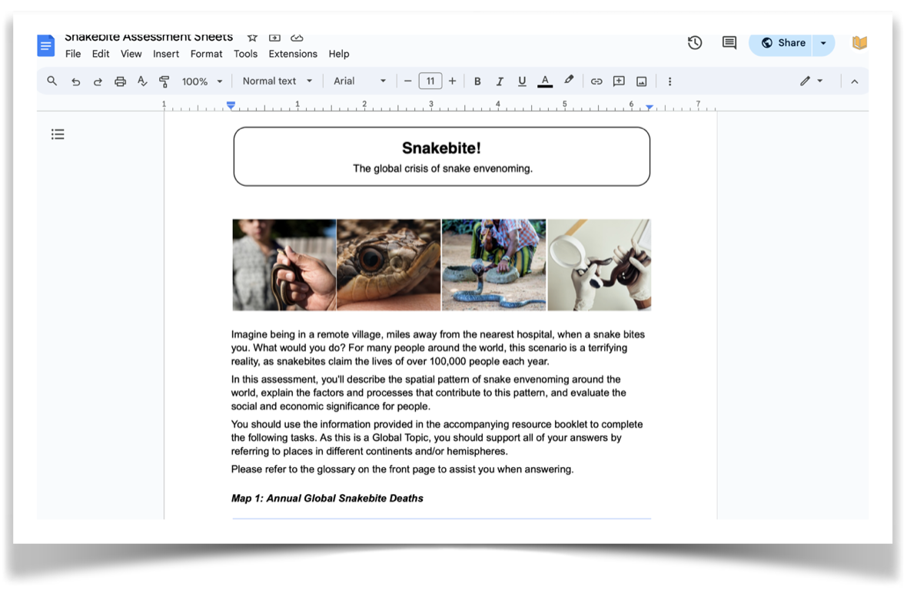Click paragraph starting 'You should use the information'

437,437
